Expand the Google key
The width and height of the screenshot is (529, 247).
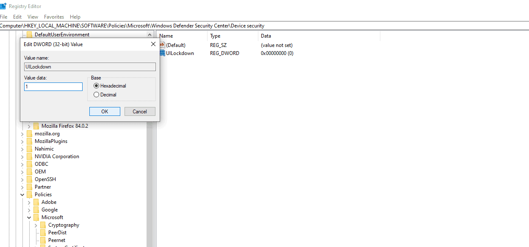(29, 210)
